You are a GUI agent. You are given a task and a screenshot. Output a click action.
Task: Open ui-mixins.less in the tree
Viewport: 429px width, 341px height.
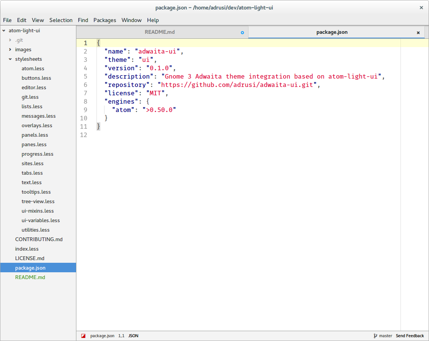click(38, 211)
